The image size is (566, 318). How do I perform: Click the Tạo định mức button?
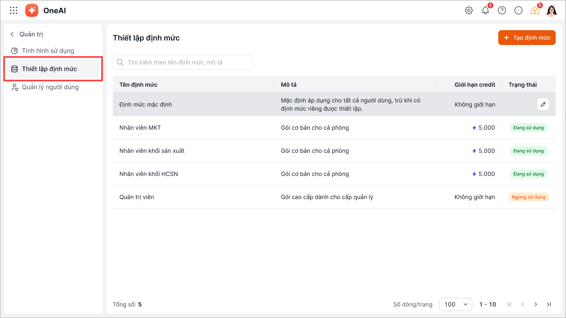coord(527,38)
